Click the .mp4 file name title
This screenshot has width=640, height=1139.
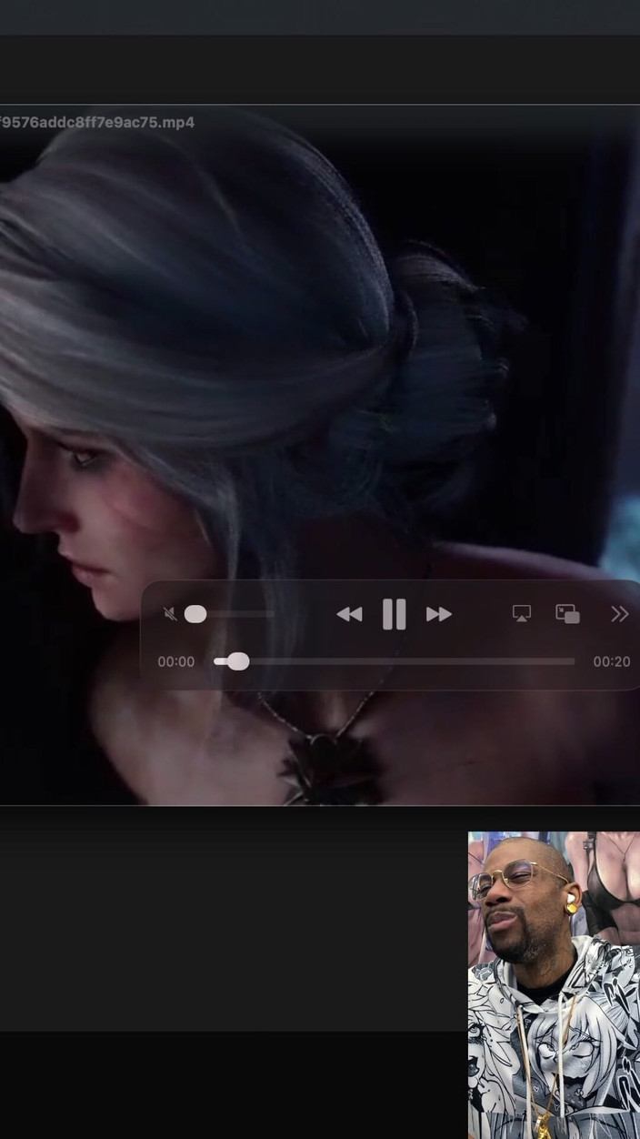coord(96,122)
